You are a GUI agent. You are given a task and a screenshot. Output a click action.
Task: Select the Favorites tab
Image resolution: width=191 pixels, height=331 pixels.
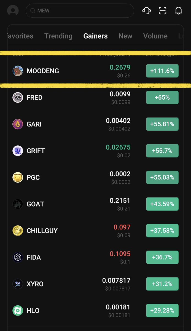[20, 36]
